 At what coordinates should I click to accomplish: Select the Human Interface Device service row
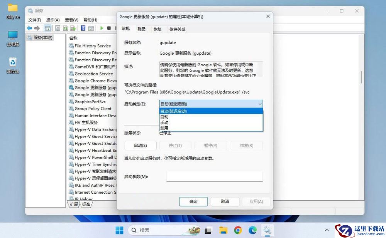pos(92,116)
